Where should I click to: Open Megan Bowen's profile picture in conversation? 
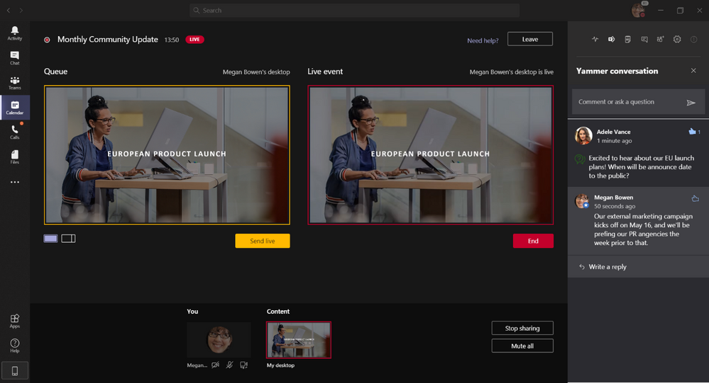pyautogui.click(x=581, y=201)
